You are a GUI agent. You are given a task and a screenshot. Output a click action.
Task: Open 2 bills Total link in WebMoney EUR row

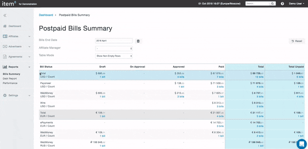click(260, 136)
